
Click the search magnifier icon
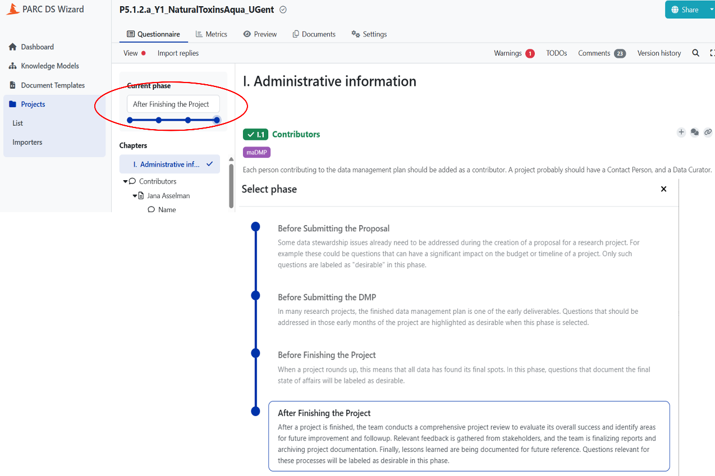click(695, 53)
